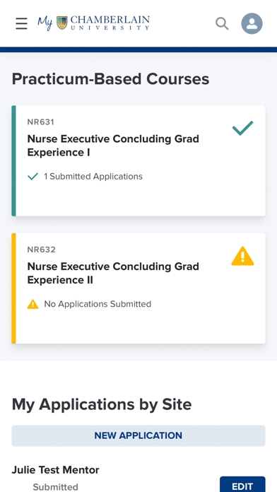Open the hamburger navigation menu
The image size is (277, 492).
(21, 23)
